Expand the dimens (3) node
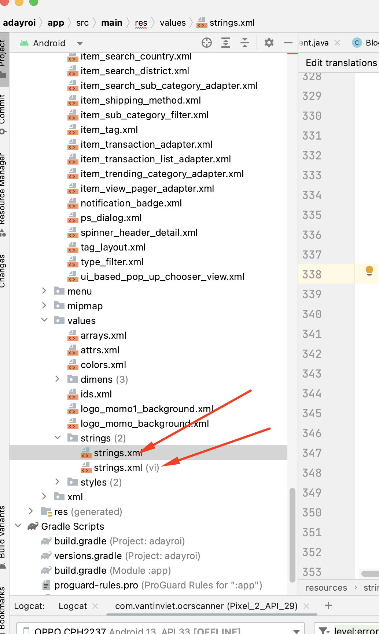The image size is (379, 634). coord(58,379)
